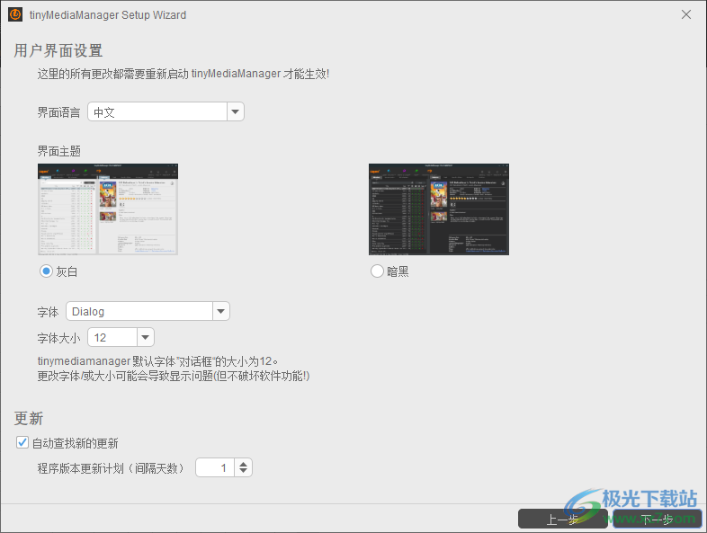
Task: Select the 灰白 light theme radio button
Action: point(46,271)
